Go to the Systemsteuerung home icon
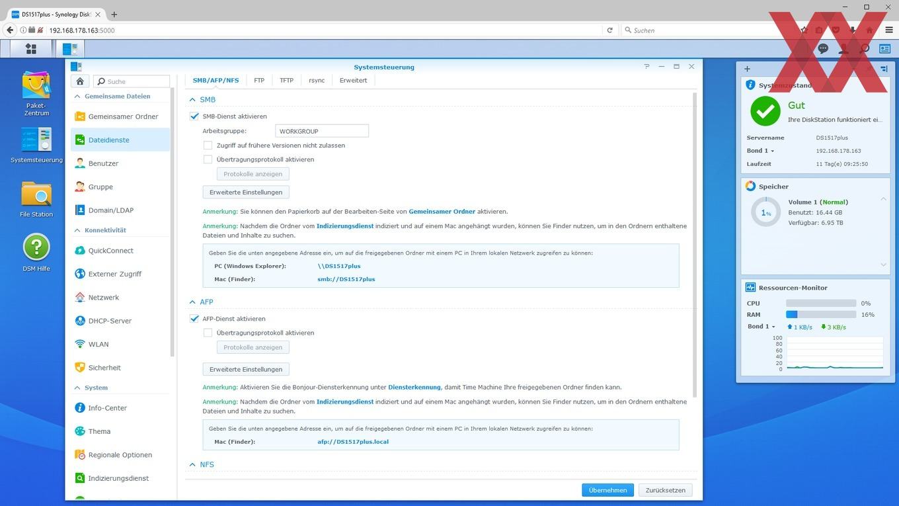Image resolution: width=899 pixels, height=506 pixels. tap(80, 81)
